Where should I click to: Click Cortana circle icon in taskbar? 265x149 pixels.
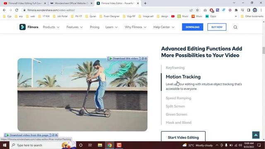click(81, 145)
